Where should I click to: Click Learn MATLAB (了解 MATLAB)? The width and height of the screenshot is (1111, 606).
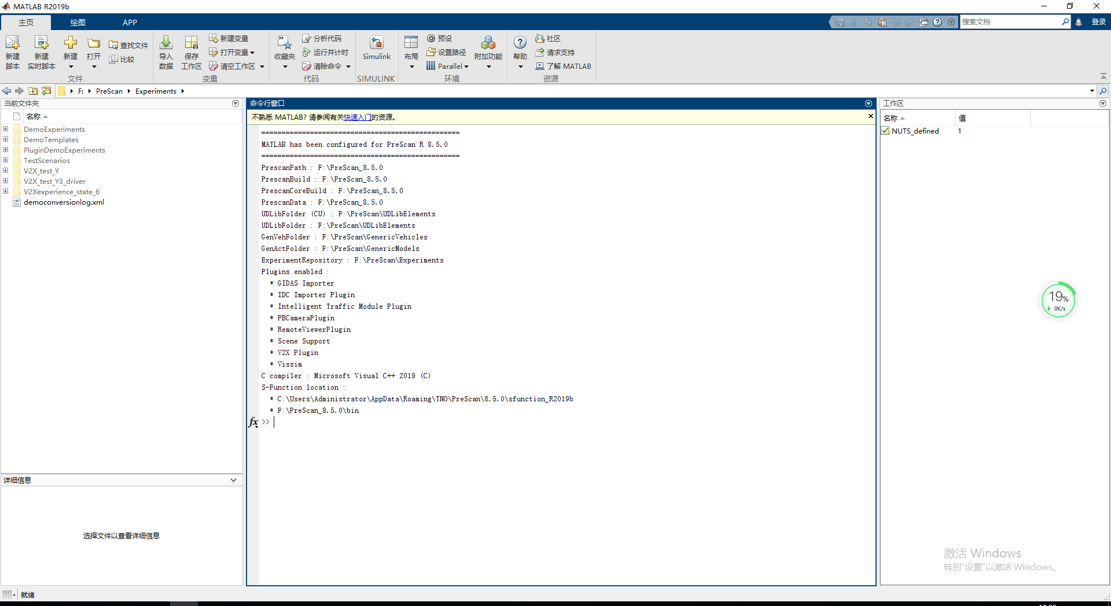pos(563,66)
